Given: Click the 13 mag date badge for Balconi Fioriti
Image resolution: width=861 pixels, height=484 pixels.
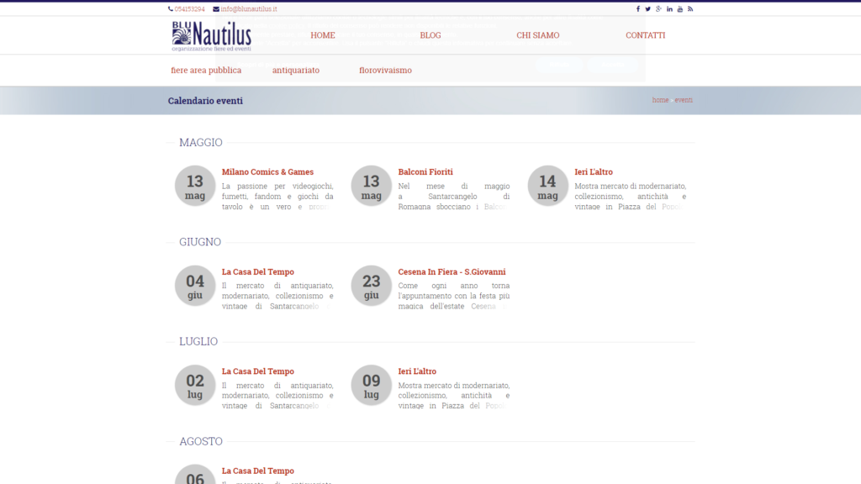Looking at the screenshot, I should tap(371, 186).
